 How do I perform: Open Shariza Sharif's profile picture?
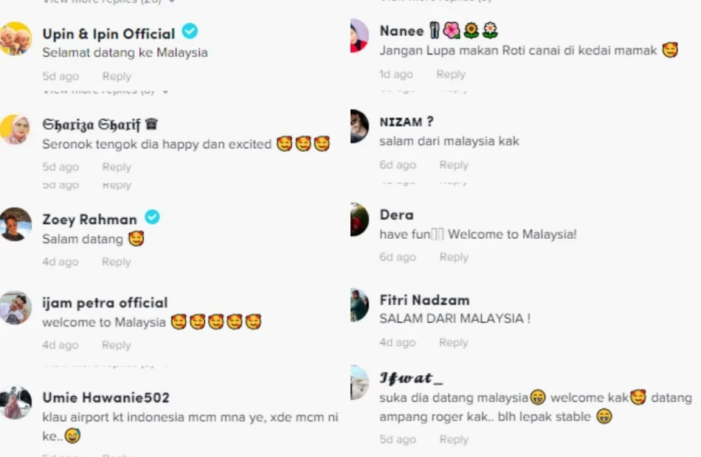click(x=15, y=129)
